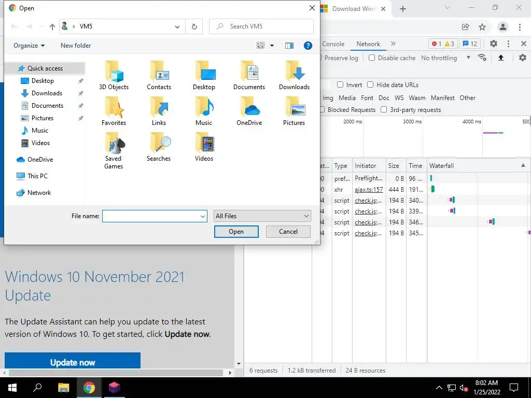Select the Desktop folder in file pane

[x=204, y=75]
